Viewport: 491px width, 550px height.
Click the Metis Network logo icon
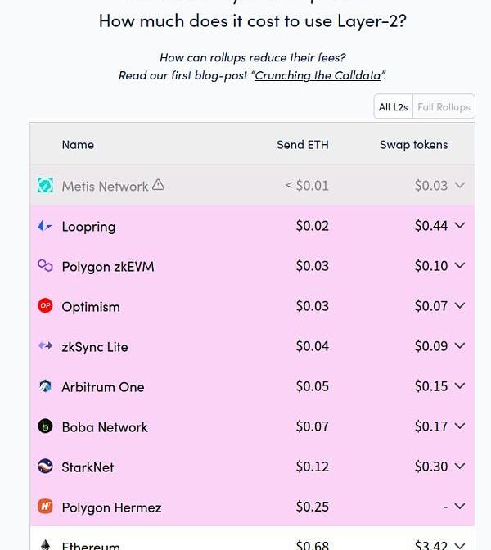45,186
